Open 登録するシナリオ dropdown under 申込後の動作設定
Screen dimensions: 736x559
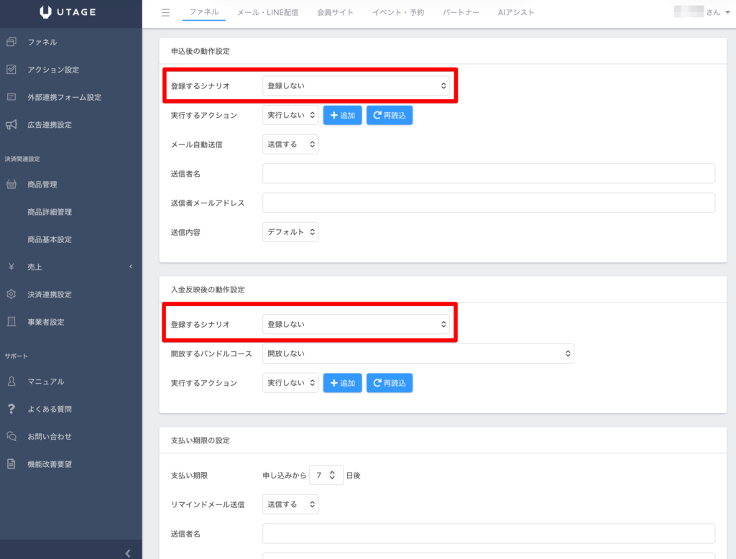(356, 86)
